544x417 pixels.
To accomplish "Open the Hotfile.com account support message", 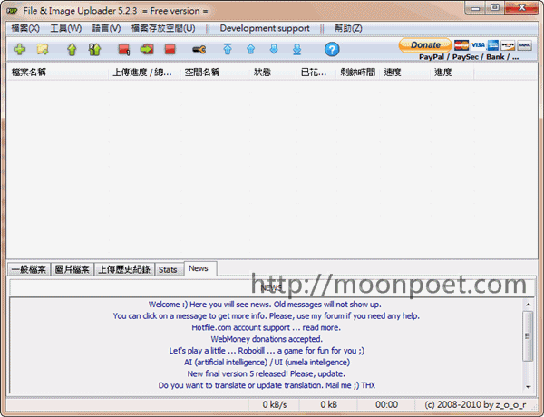I will [266, 327].
